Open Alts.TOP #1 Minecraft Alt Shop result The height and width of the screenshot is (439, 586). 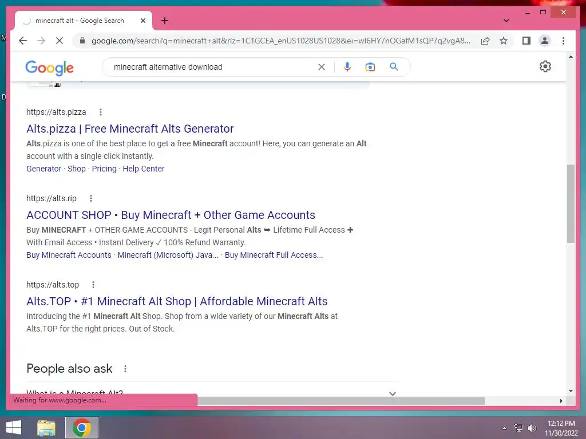177,301
